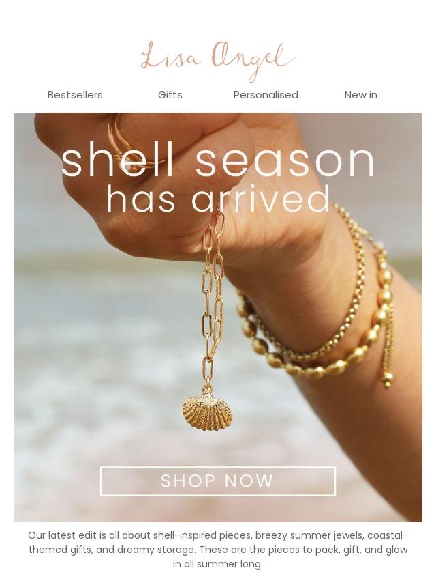Click the SHOP NOW button
This screenshot has height=583, width=436.
218,481
